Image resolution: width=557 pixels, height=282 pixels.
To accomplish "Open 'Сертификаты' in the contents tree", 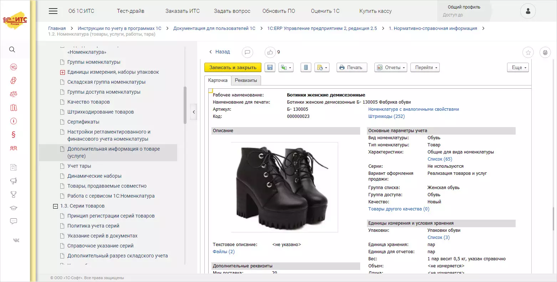I will (83, 122).
